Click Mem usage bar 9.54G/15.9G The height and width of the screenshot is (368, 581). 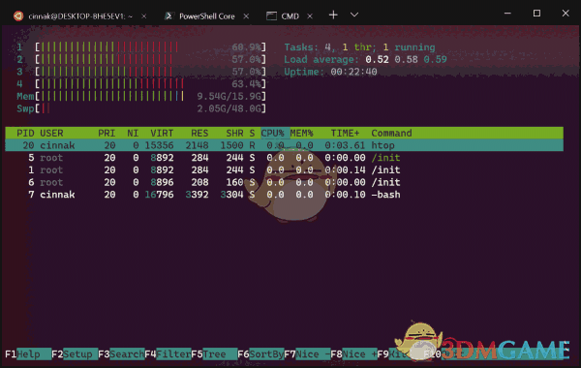click(x=151, y=96)
